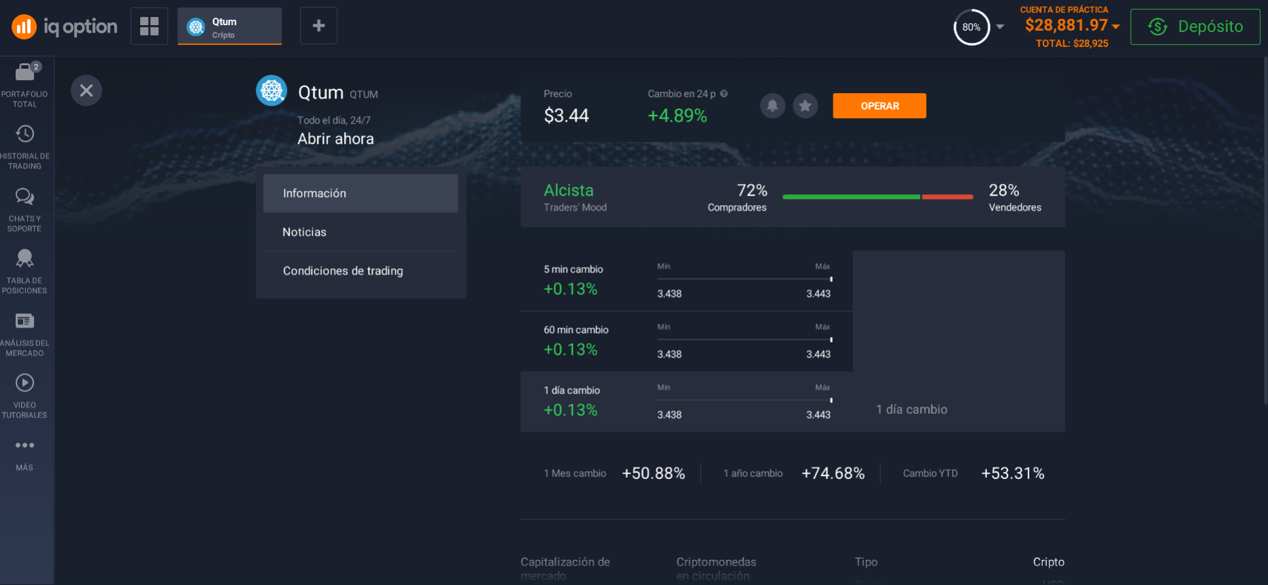The image size is (1268, 585).
Task: Click the Más three-dots icon
Action: (x=25, y=446)
